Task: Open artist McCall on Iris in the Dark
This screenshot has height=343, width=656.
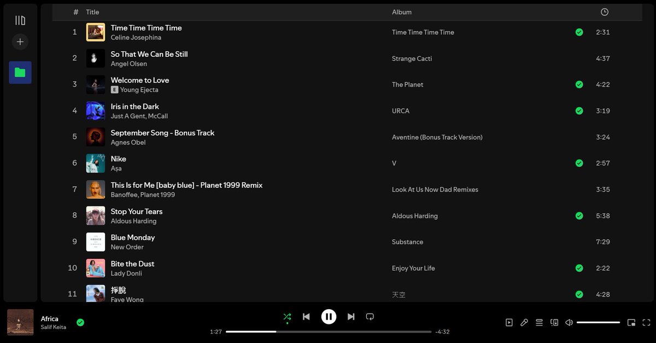Action: click(158, 116)
